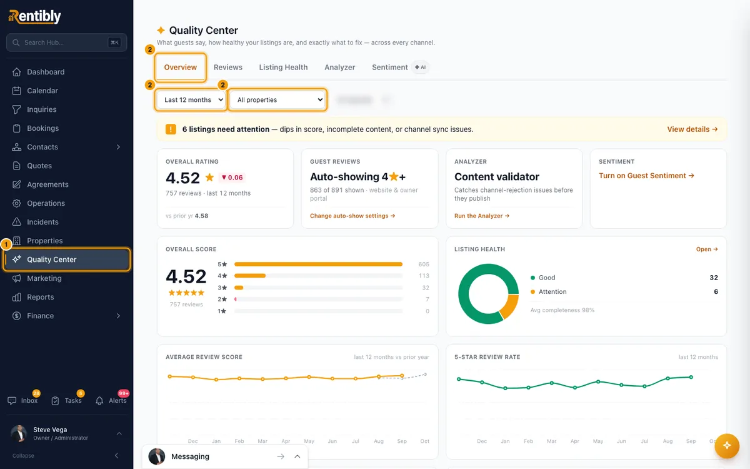Click "6 listings need attention" banner text
This screenshot has height=469, width=750.
[226, 129]
